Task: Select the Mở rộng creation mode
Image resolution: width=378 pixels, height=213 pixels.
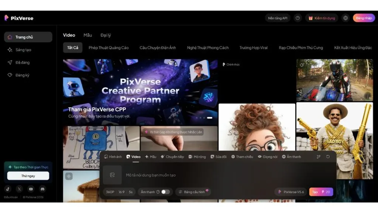Action: [x=197, y=157]
